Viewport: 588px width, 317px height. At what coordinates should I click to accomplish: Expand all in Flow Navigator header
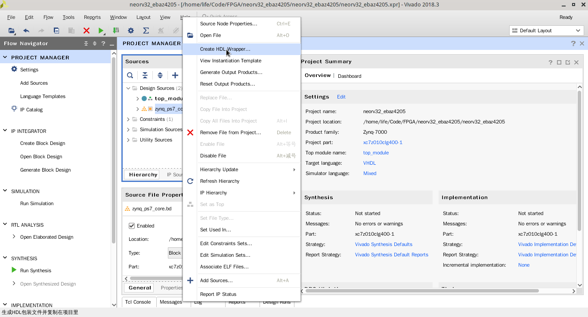click(95, 43)
